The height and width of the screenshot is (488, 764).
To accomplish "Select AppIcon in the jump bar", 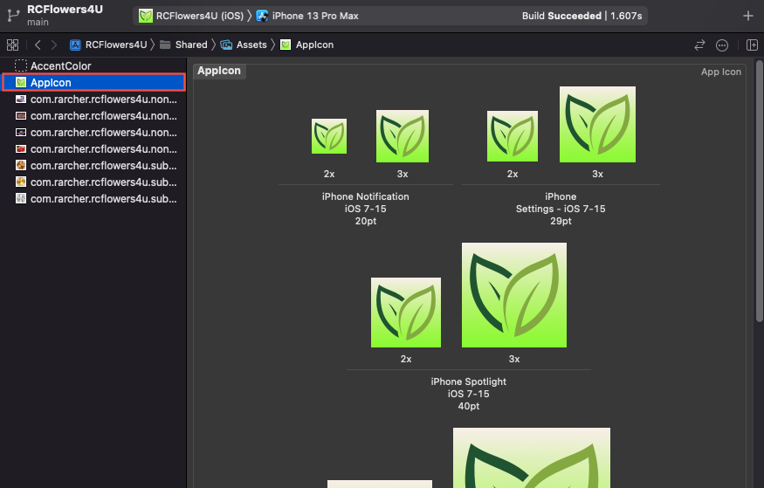I will (x=307, y=45).
